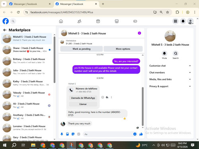Open the account profile avatar menu

pos(191,21)
